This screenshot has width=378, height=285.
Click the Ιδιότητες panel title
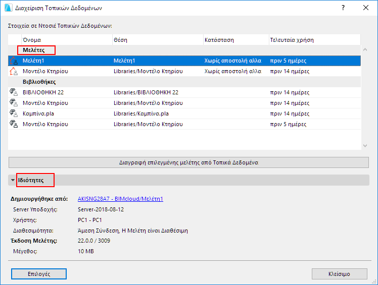[31, 180]
